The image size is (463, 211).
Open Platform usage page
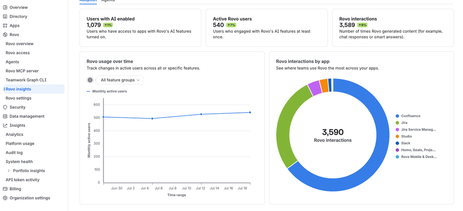[20, 143]
